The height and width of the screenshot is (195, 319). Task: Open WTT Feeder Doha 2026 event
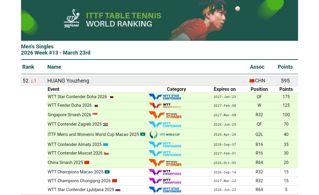[x=70, y=105]
